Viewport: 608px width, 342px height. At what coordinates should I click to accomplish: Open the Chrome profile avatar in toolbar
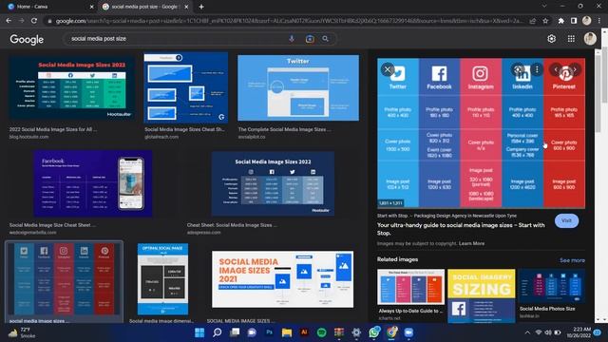coord(587,21)
